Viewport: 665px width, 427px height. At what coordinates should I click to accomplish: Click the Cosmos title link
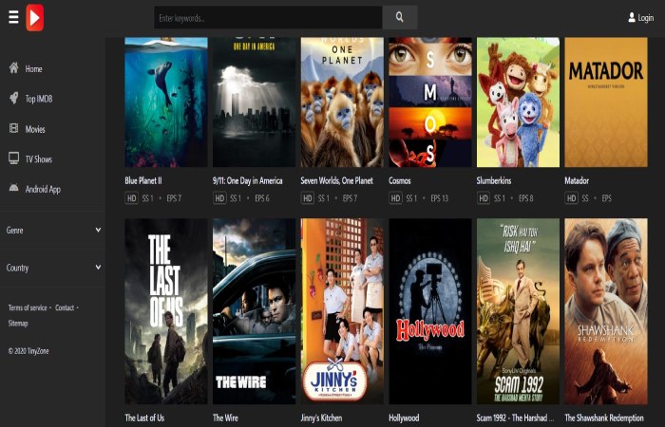point(400,180)
